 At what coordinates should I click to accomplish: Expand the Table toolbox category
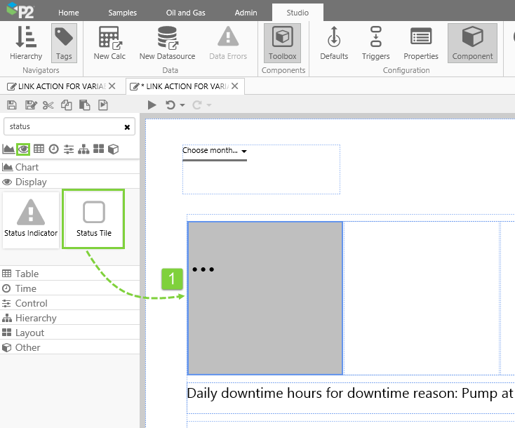point(27,274)
